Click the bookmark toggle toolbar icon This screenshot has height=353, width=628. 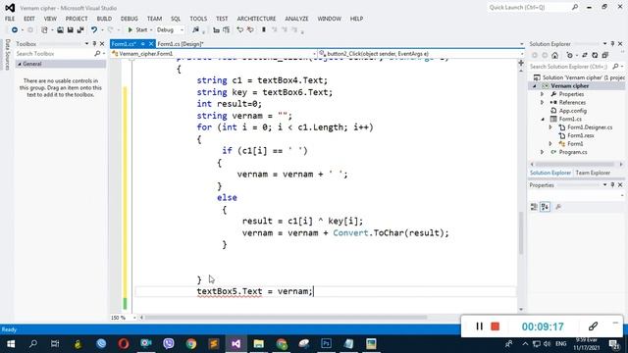pos(264,30)
